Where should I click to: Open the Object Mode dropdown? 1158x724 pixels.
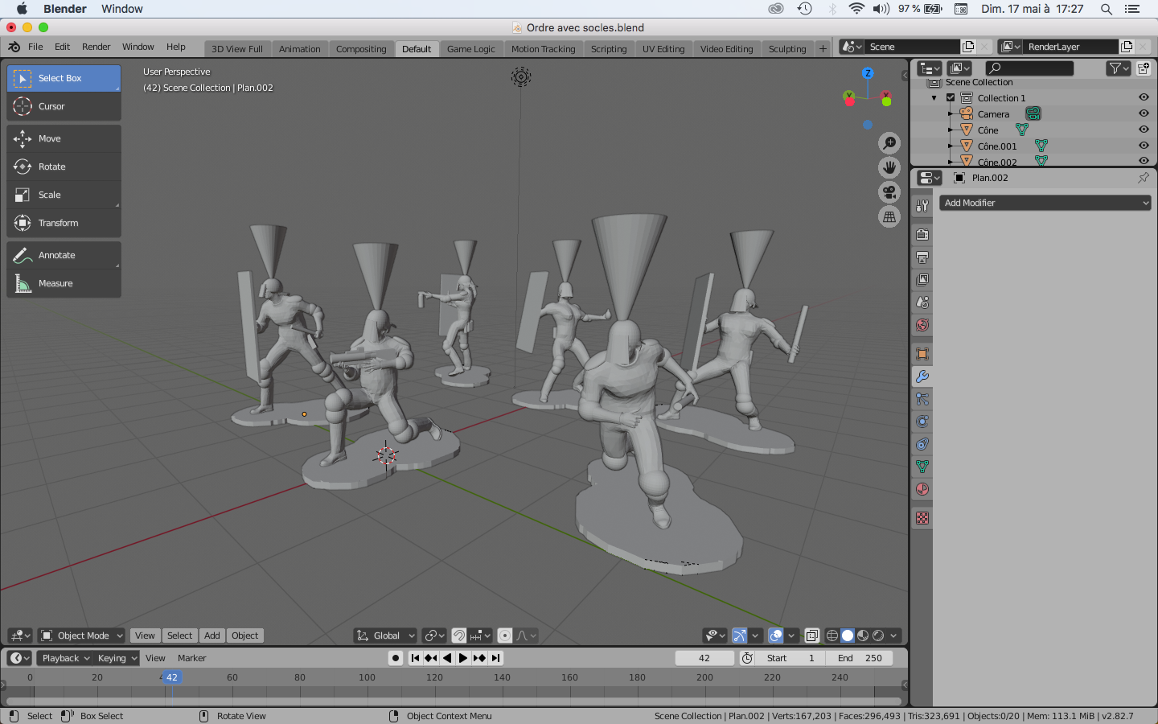pyautogui.click(x=82, y=636)
